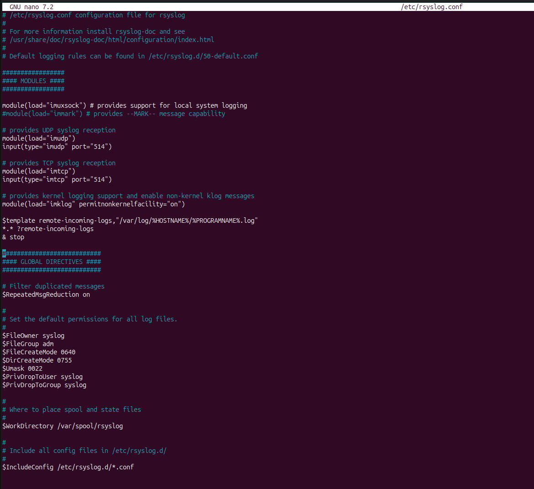The height and width of the screenshot is (489, 534).
Task: Click the '& stop' line
Action: 13,237
